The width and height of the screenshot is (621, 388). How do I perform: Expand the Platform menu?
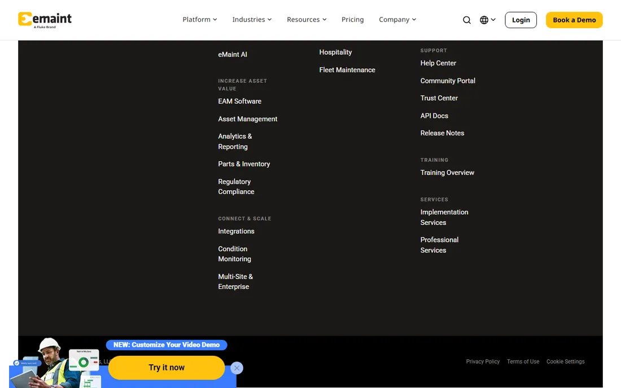click(x=200, y=19)
